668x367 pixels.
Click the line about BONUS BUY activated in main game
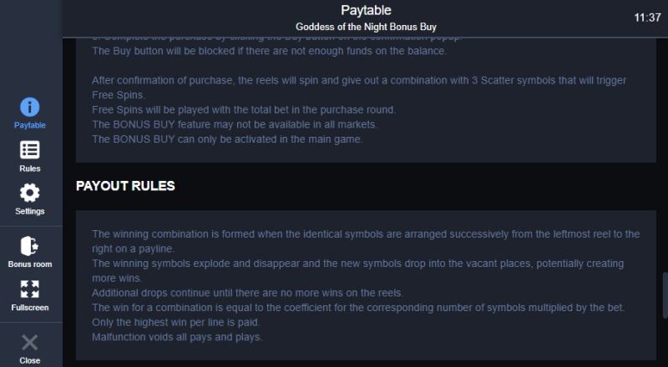click(227, 139)
